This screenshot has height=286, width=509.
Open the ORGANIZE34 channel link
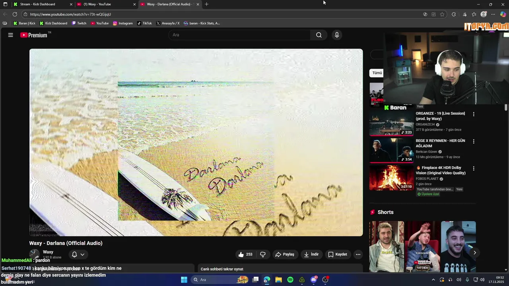click(x=425, y=124)
